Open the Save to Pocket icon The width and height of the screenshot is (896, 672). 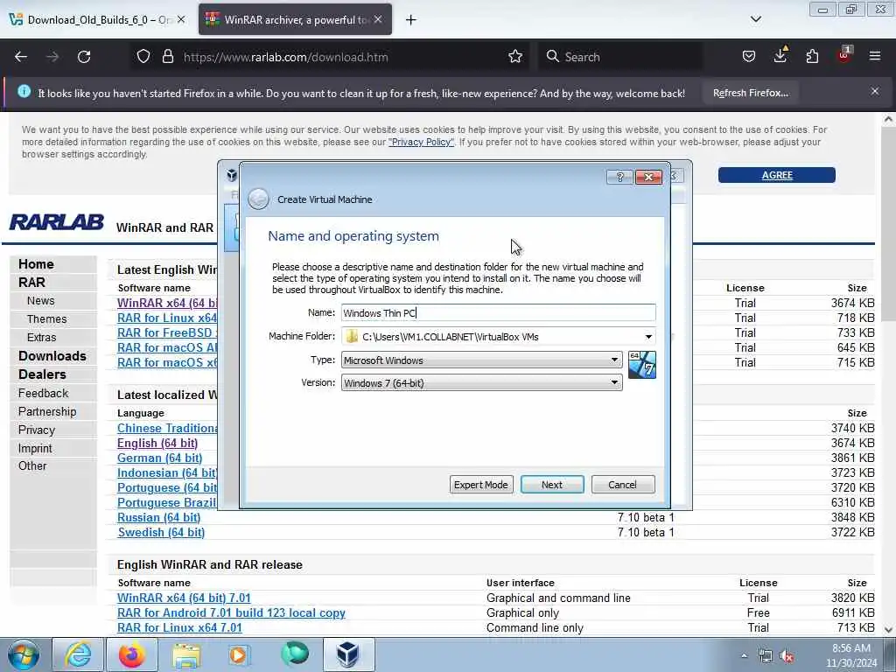tap(749, 57)
